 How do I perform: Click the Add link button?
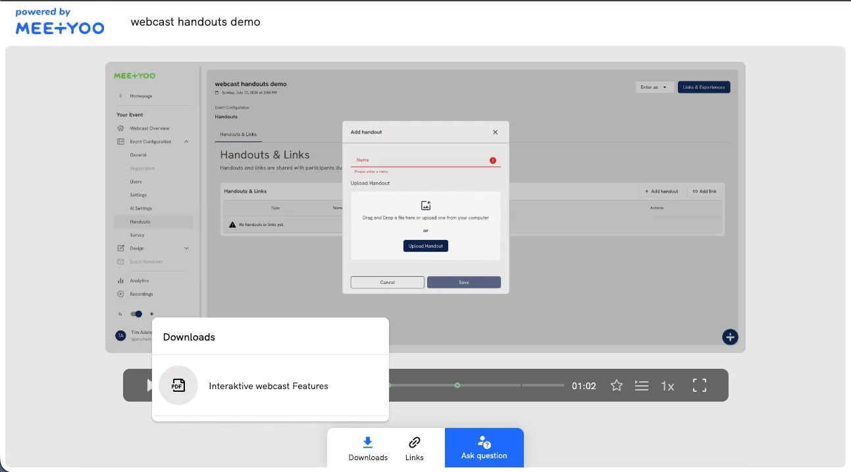coord(704,191)
